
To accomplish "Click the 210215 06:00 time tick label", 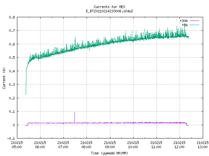I will [40, 145].
